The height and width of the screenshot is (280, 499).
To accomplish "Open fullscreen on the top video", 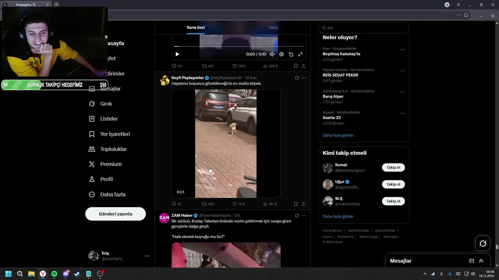I will click(x=300, y=54).
